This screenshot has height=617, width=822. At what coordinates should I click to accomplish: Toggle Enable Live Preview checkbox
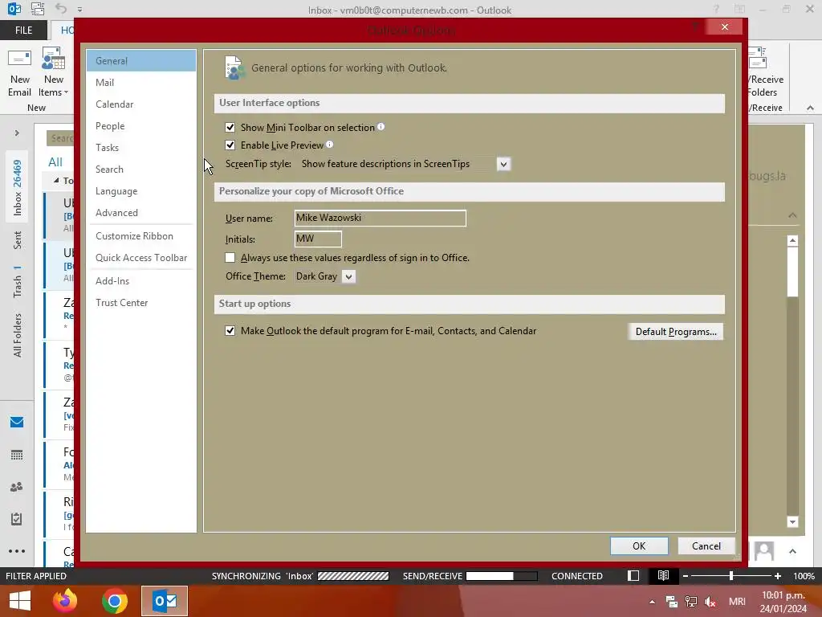(230, 145)
